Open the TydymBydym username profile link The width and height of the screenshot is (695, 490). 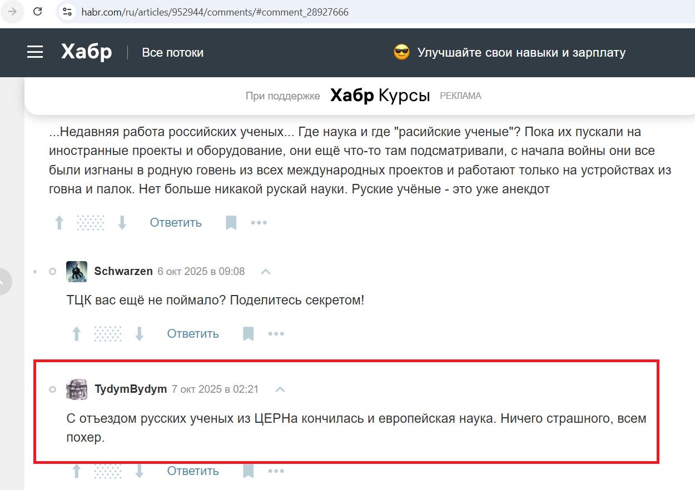(131, 389)
